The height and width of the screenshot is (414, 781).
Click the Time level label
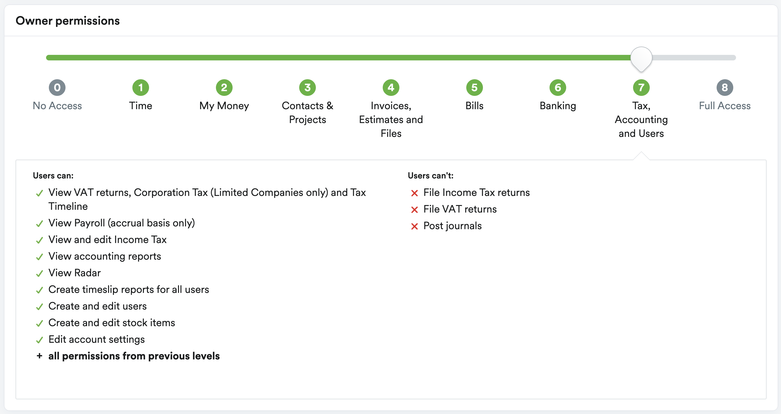click(x=141, y=106)
